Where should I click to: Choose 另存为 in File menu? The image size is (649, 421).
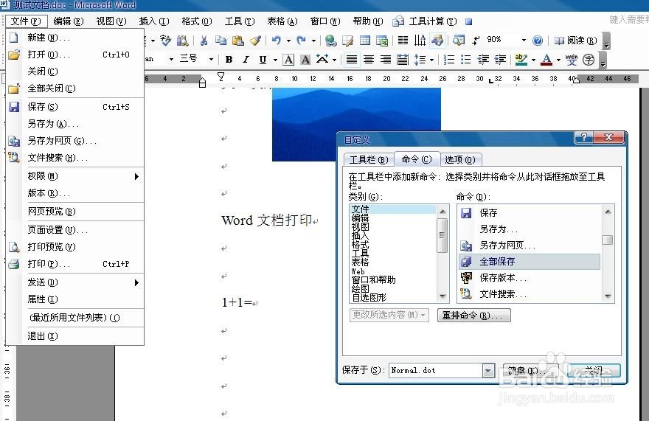[75, 124]
